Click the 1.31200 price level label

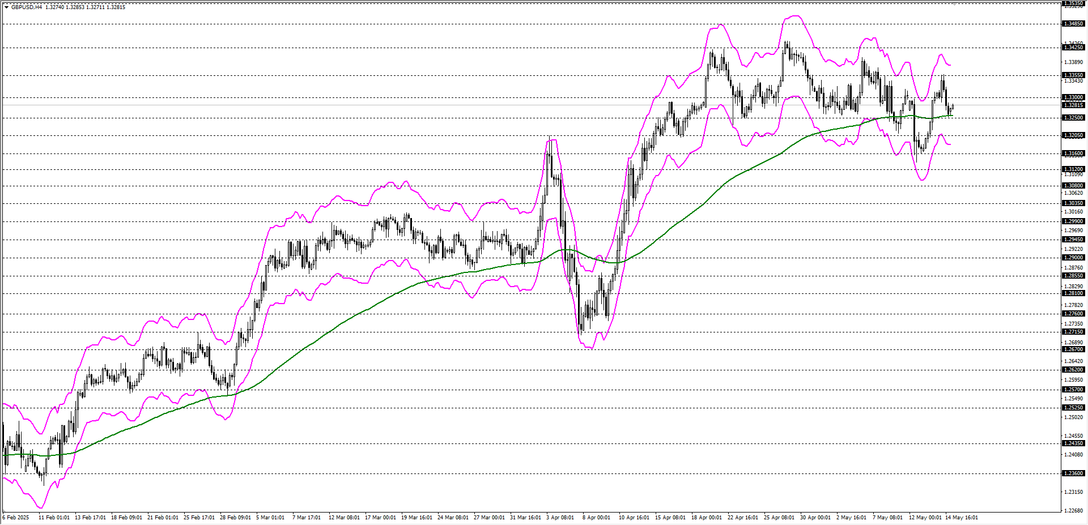click(x=1073, y=169)
